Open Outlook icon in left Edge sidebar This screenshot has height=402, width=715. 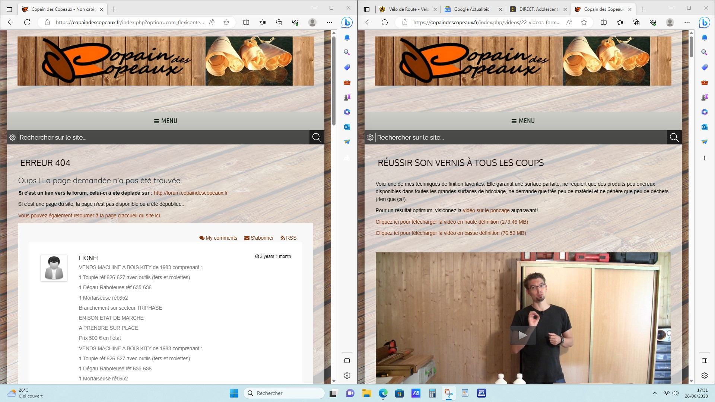(347, 127)
